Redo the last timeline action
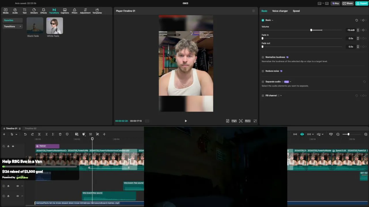The height and width of the screenshot is (207, 369). 32,134
